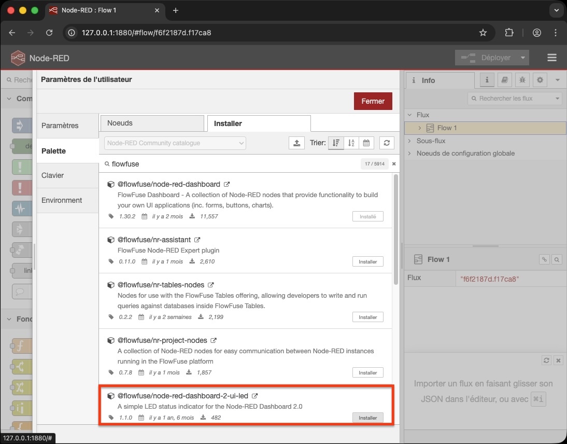Expand the Sous-flux tree section

[x=410, y=141]
